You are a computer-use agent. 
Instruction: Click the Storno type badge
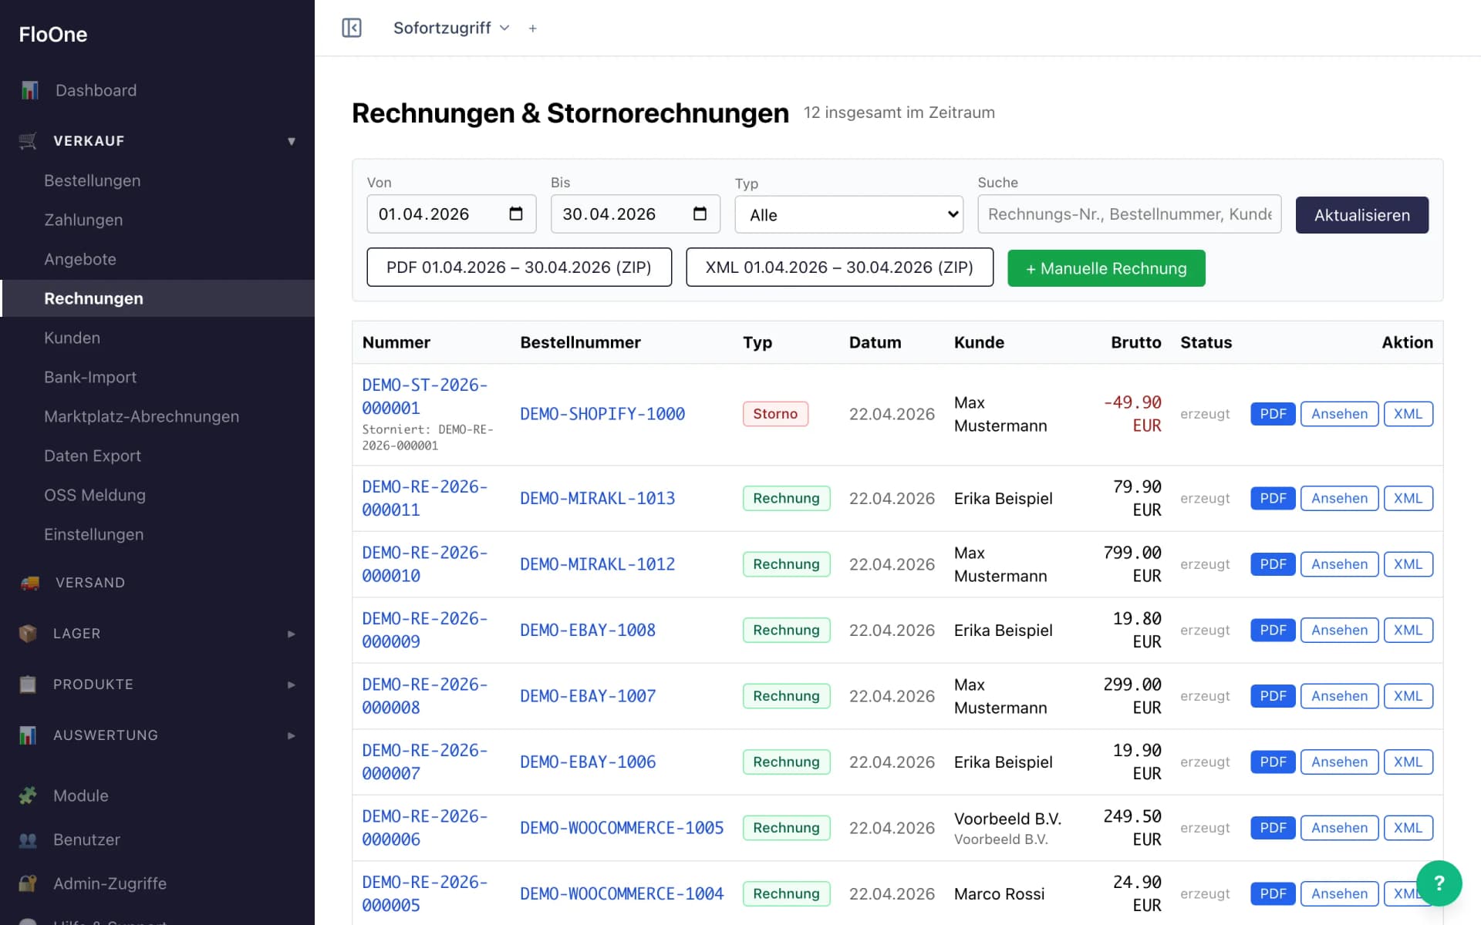pos(775,414)
